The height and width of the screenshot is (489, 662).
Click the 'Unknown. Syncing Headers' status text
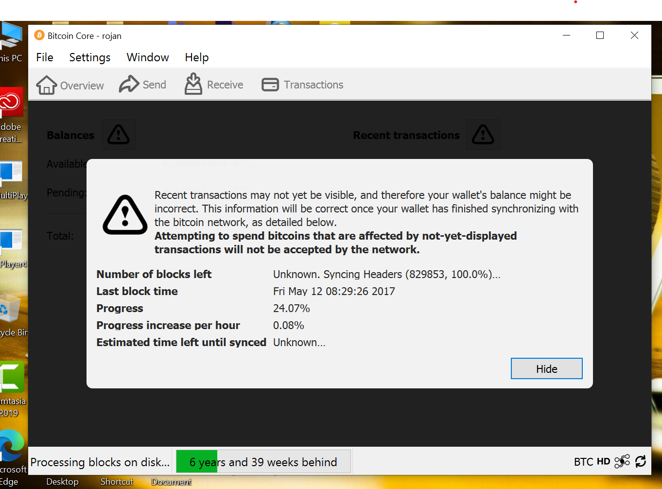387,274
